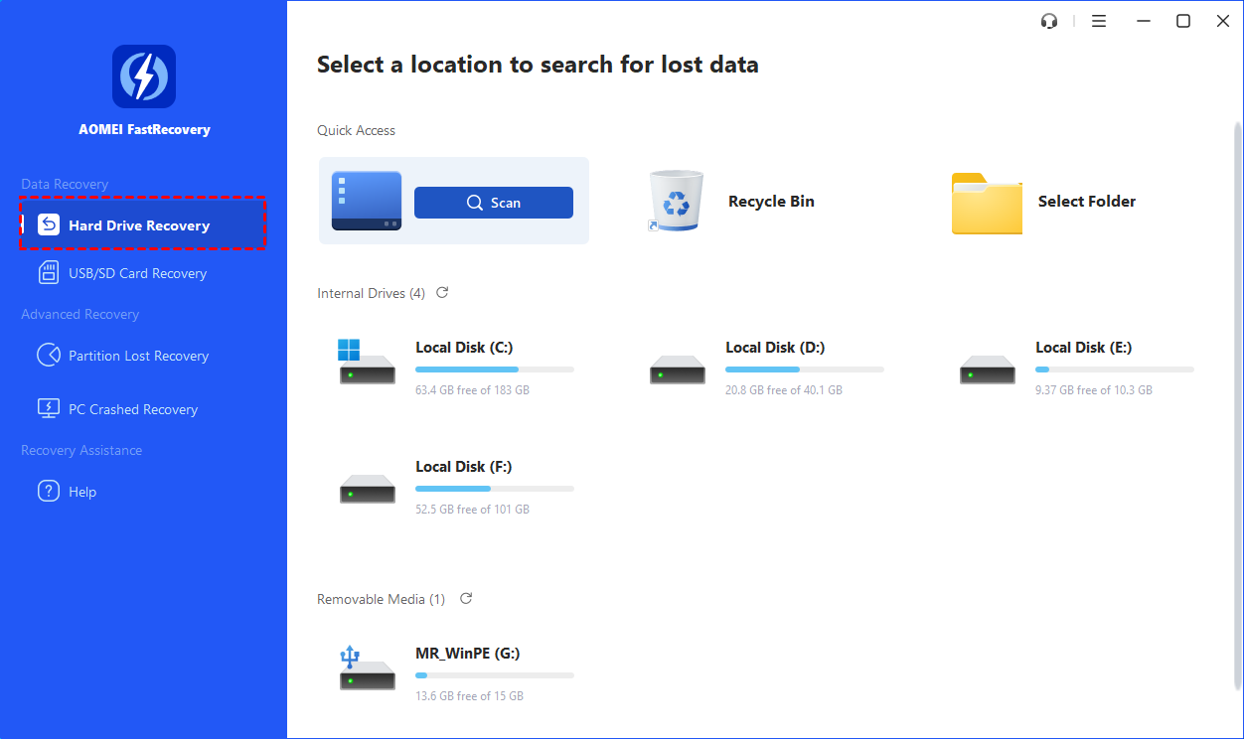Click the AOMEI FastRecovery logo icon

(144, 76)
